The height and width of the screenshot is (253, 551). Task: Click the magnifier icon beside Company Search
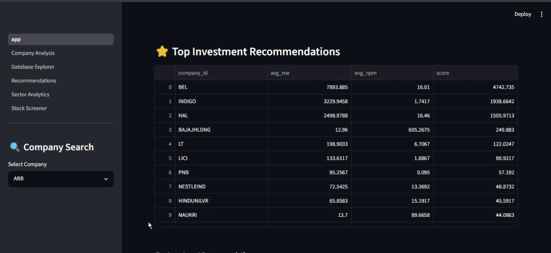point(15,147)
